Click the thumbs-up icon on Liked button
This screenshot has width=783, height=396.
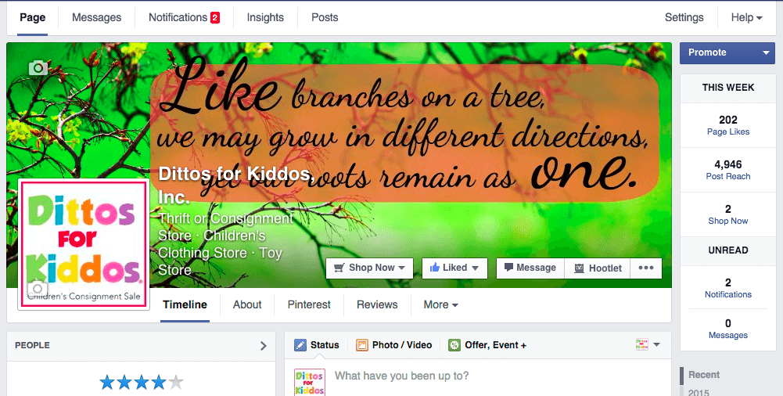(434, 268)
